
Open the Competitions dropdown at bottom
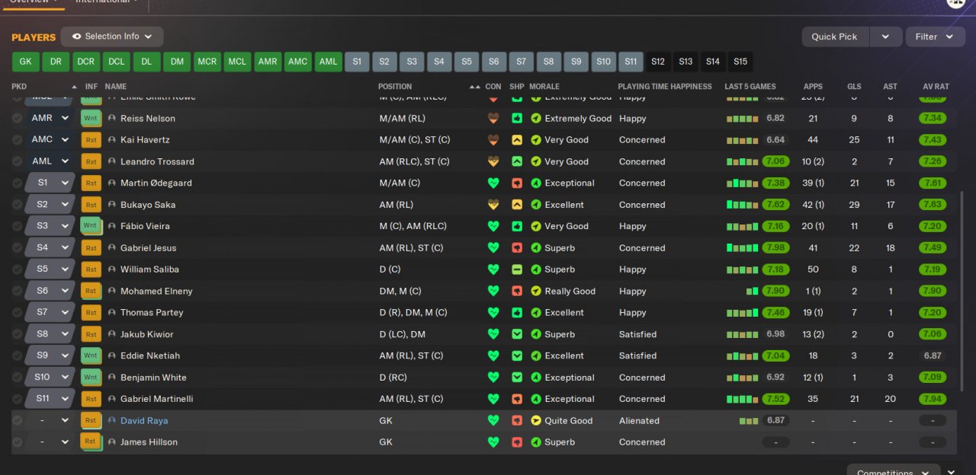pos(894,472)
